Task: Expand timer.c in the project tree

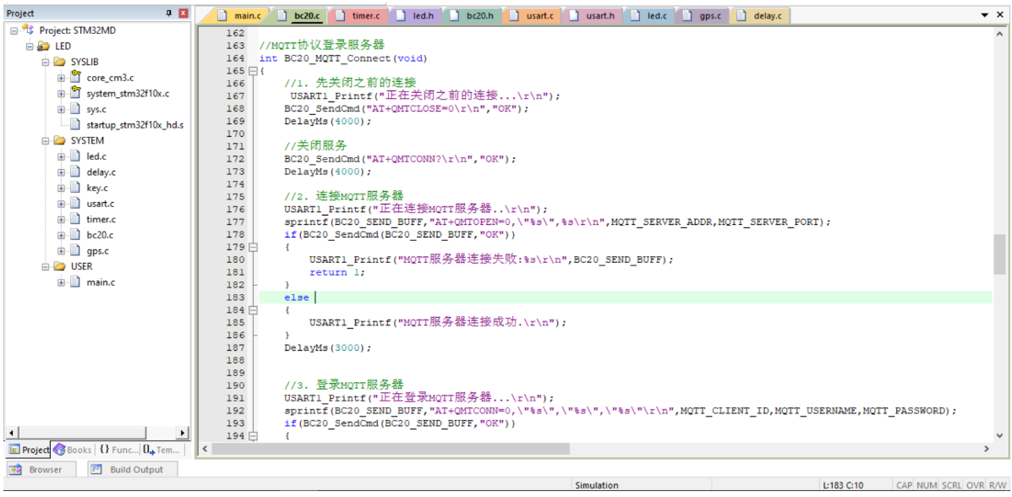Action: pos(62,220)
